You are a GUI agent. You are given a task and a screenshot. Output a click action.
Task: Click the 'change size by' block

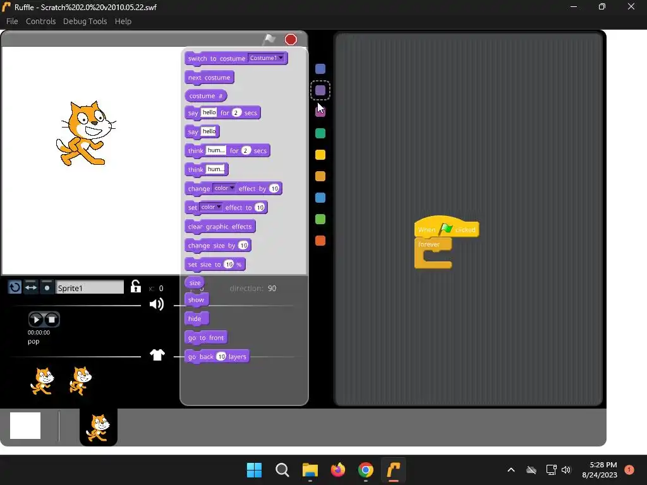click(217, 246)
